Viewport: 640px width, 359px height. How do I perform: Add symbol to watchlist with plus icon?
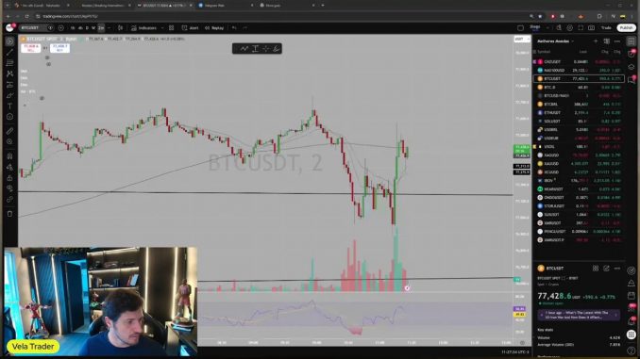tap(596, 41)
